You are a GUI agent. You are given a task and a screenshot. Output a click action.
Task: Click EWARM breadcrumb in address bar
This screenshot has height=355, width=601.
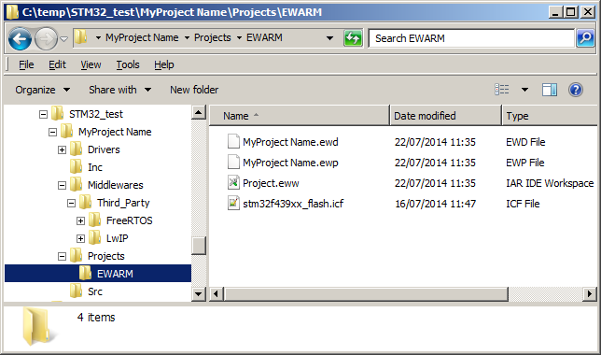(264, 37)
